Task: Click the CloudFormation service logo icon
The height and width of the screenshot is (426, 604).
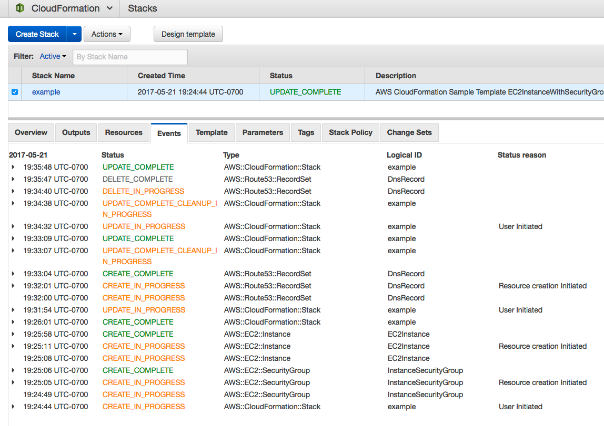Action: [x=20, y=8]
